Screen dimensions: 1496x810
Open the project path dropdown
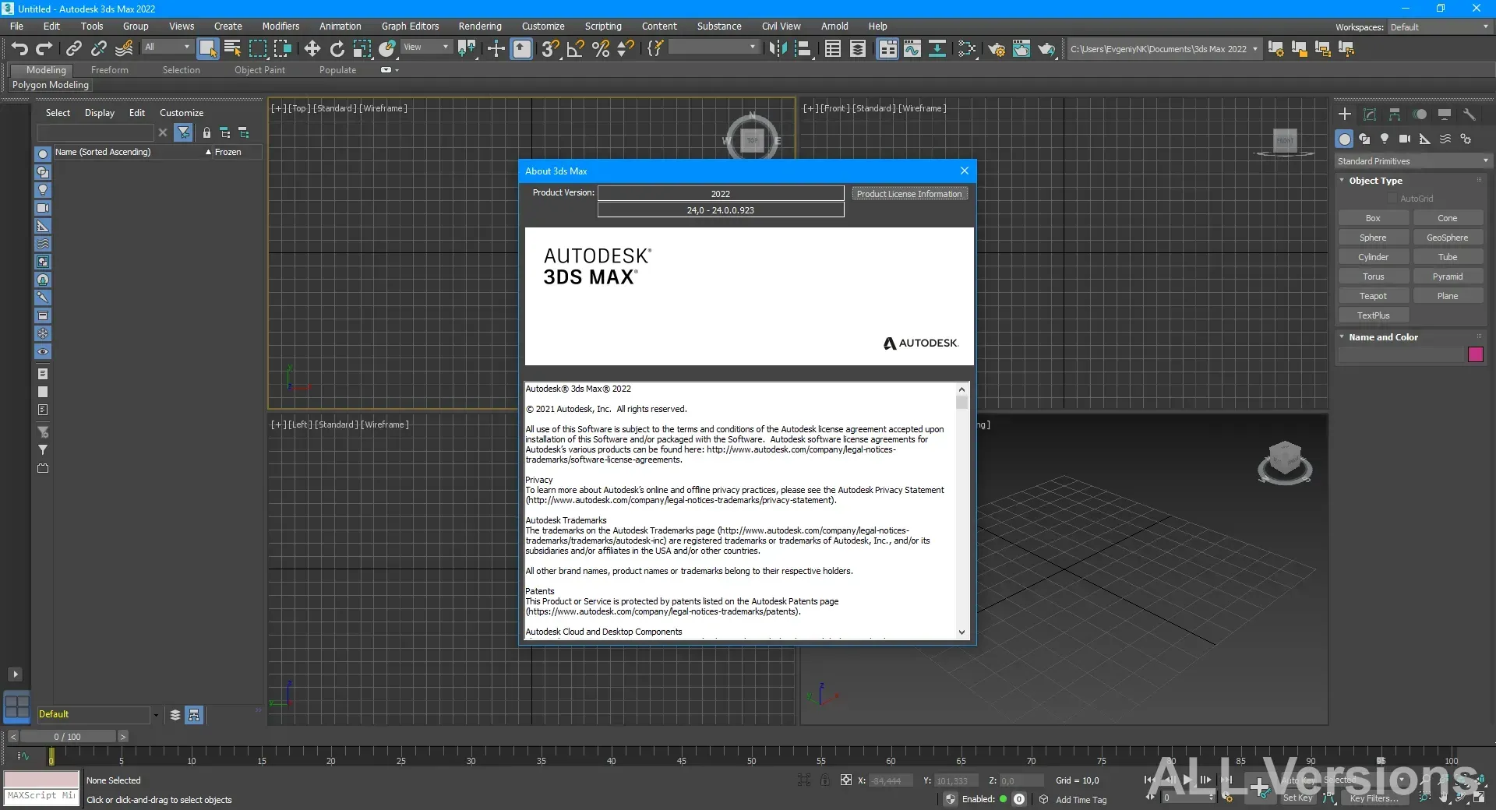1254,48
